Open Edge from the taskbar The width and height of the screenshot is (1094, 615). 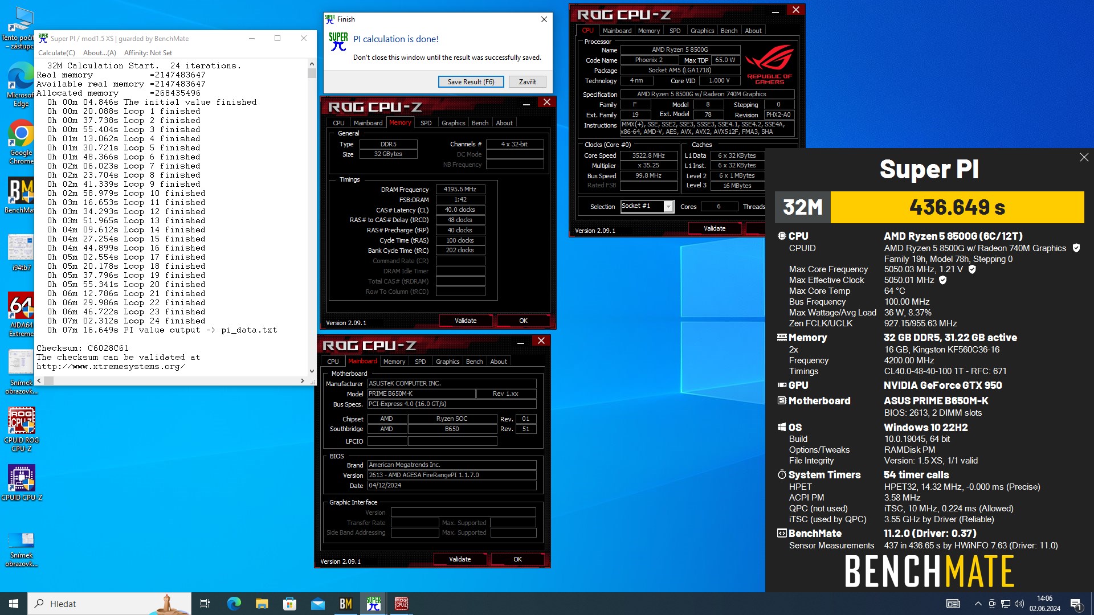pos(234,604)
